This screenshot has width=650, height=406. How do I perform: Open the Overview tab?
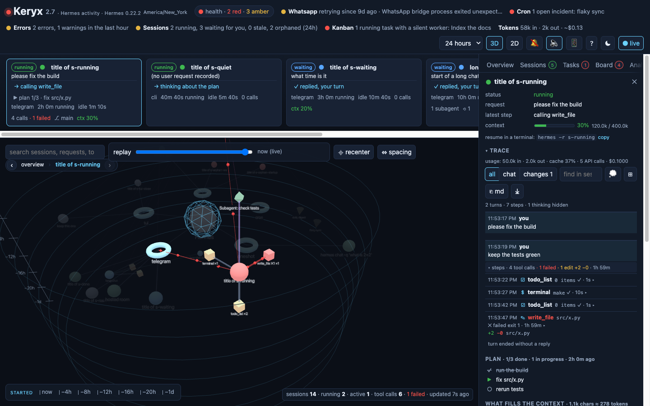coord(500,65)
